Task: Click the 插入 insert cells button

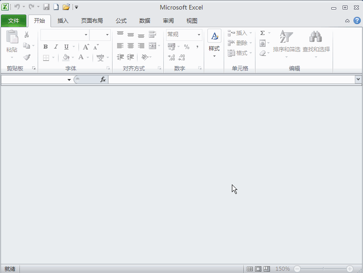Action: click(x=240, y=33)
